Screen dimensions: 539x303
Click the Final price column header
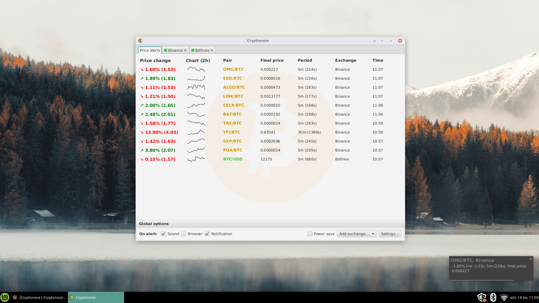click(x=272, y=60)
